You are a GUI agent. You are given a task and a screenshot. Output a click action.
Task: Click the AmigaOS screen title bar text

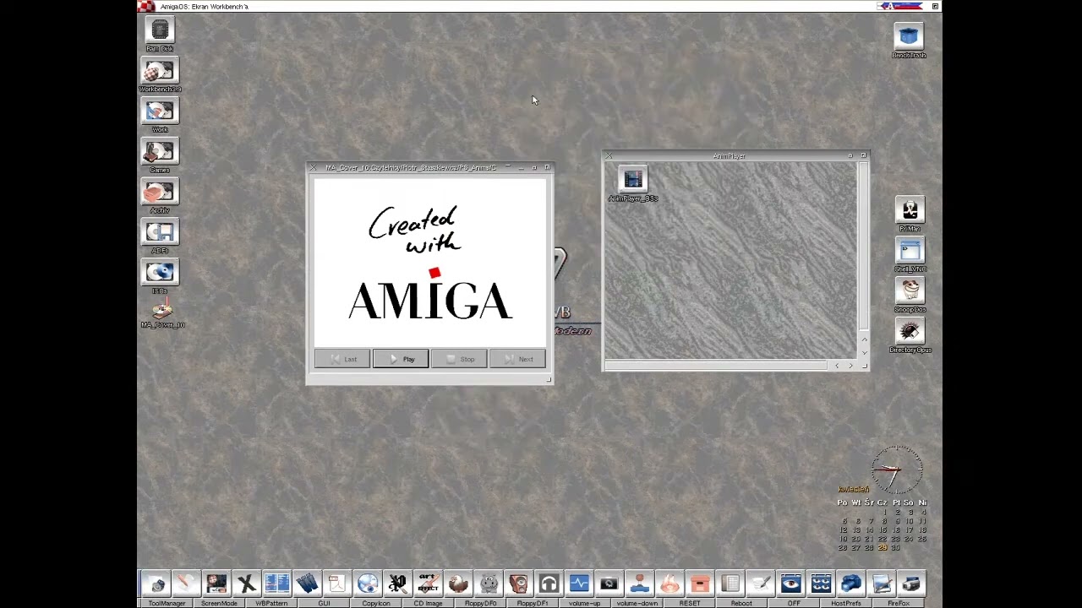coord(204,7)
